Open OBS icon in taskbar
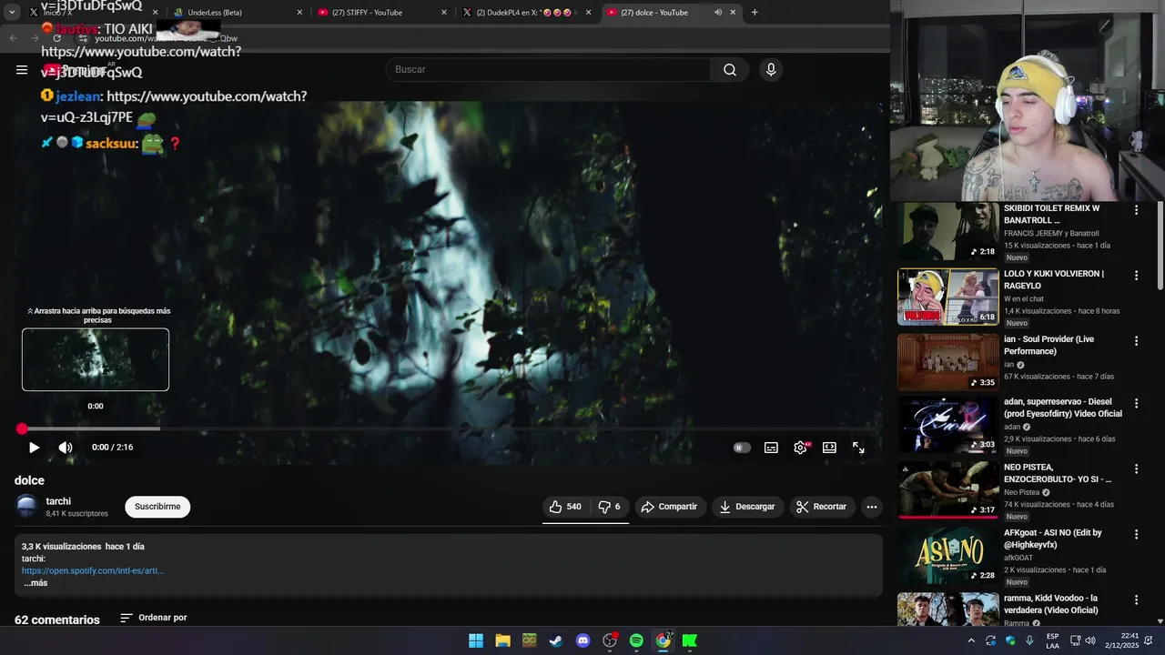 610,641
